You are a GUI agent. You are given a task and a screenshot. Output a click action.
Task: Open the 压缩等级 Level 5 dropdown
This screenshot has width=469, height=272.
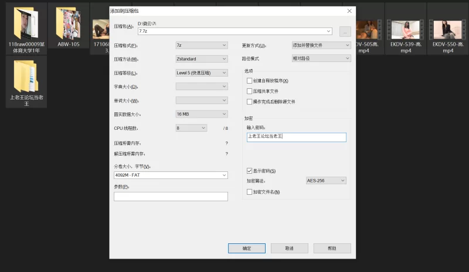[201, 73]
